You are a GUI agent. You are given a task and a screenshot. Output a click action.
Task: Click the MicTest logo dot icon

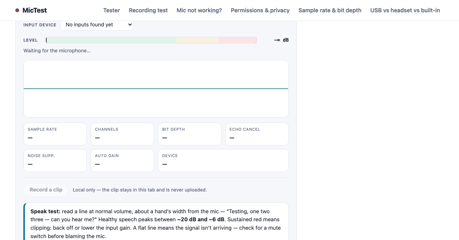[17, 10]
